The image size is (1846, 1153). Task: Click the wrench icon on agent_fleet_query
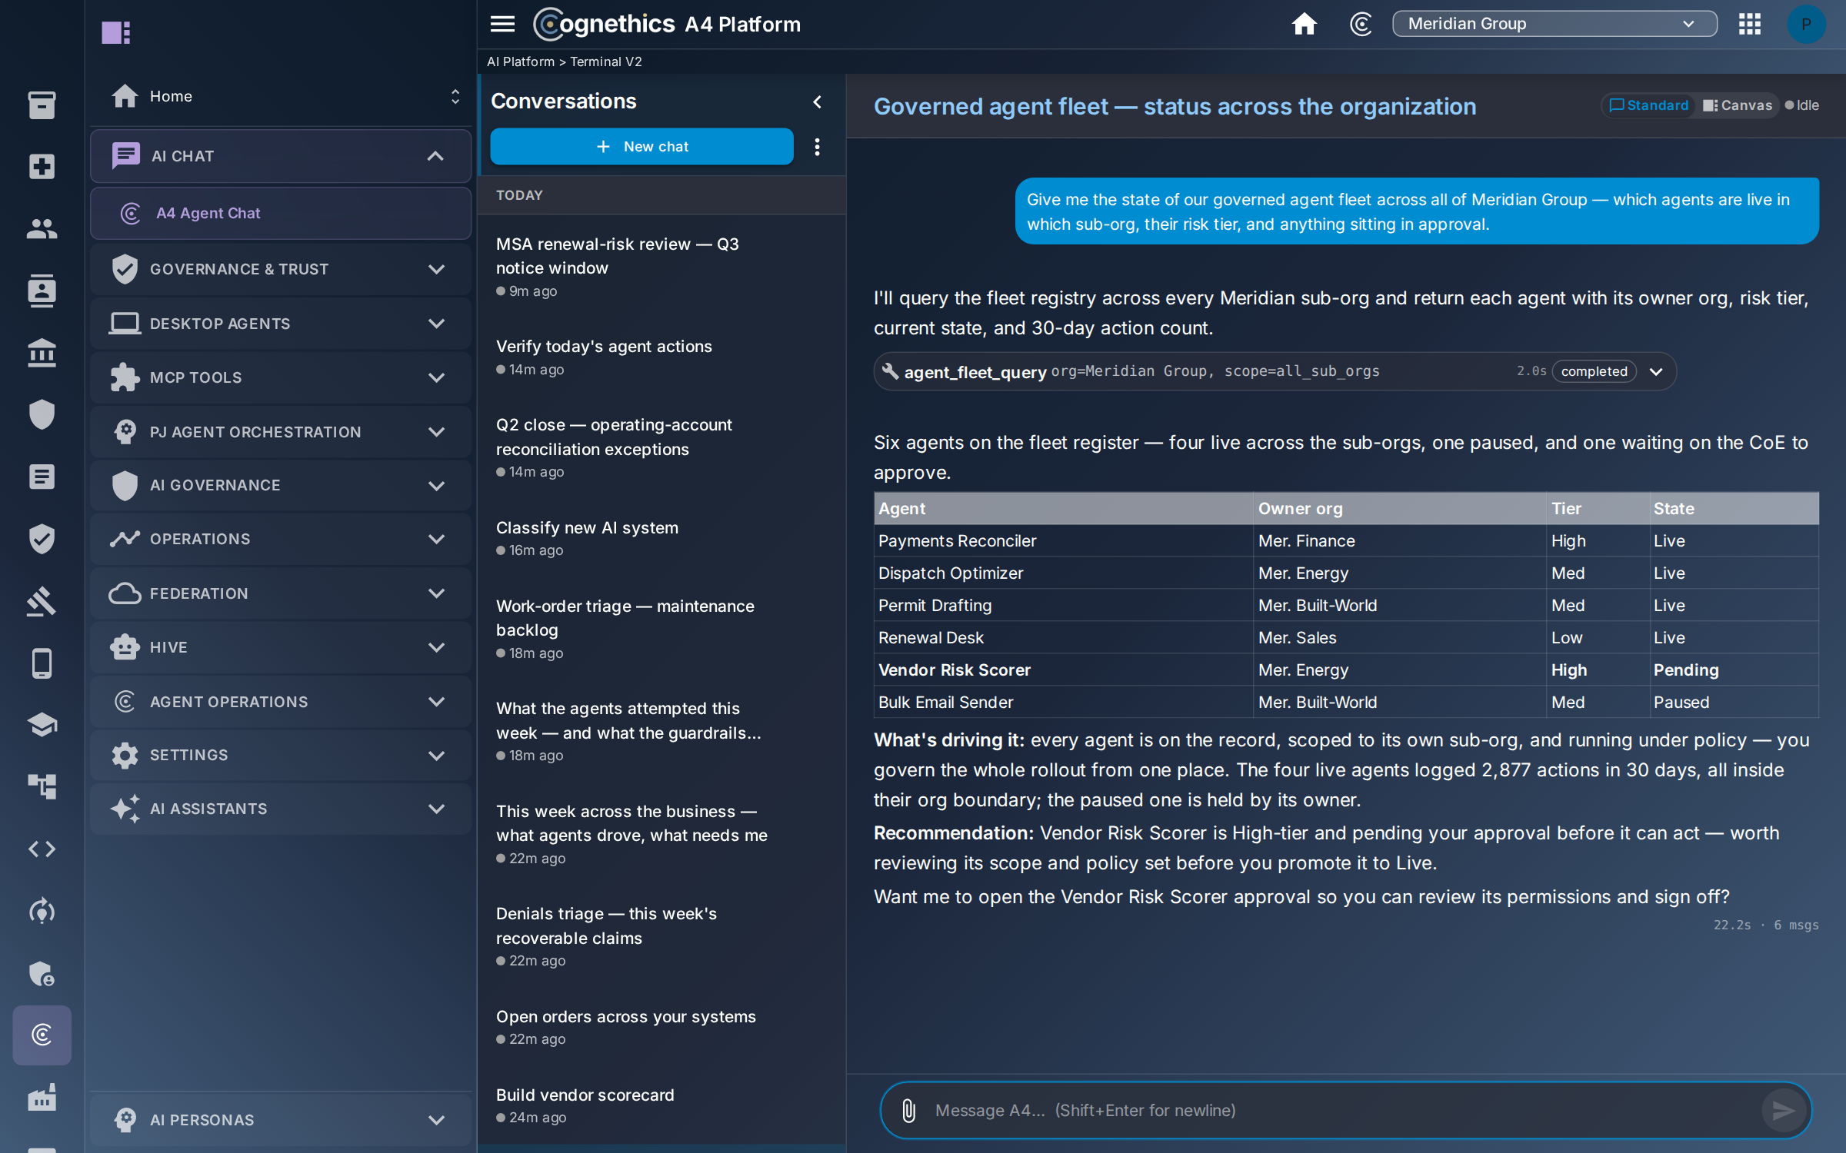(x=890, y=371)
